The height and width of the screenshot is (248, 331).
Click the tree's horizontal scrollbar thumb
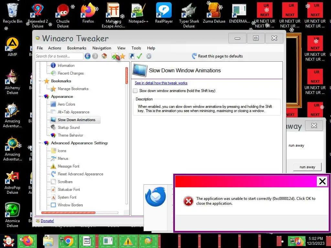(68, 213)
